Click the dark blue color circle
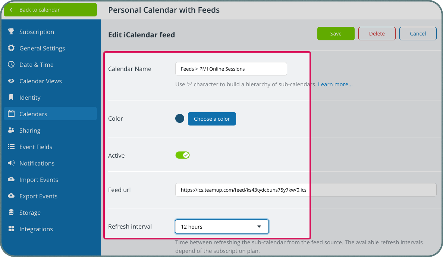The image size is (443, 257). [180, 118]
